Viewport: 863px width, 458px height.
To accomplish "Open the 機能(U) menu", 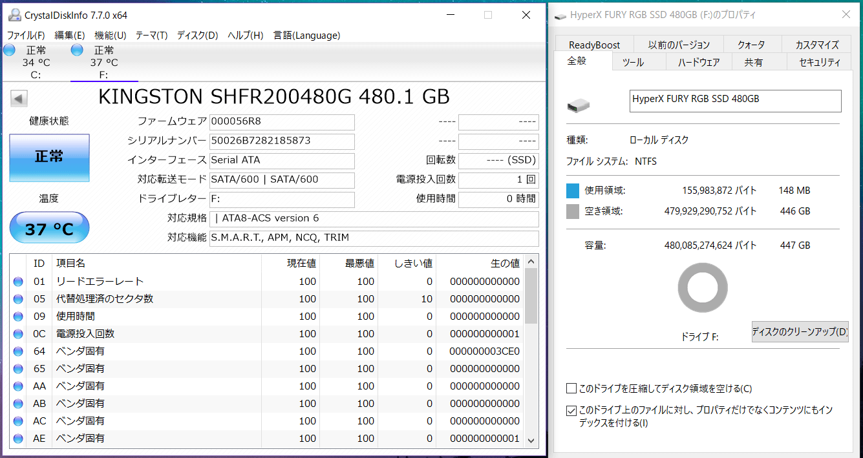I will click(x=111, y=36).
